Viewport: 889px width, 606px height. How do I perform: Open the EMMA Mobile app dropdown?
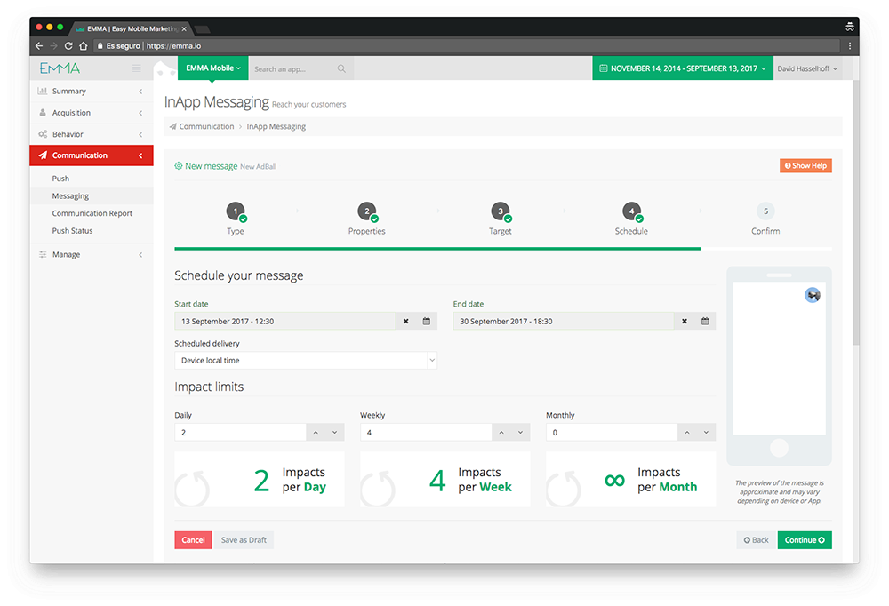coord(212,68)
